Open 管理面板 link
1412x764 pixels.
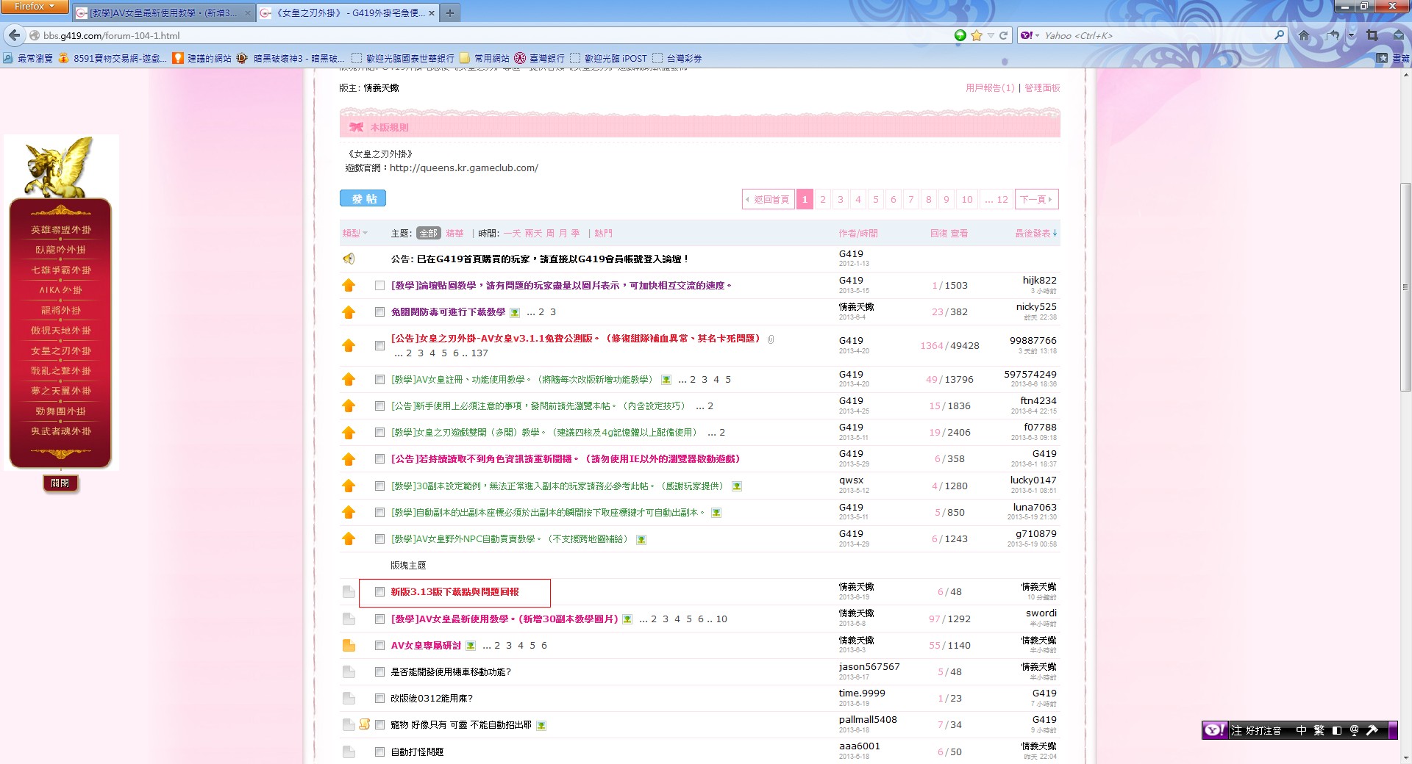click(1042, 87)
